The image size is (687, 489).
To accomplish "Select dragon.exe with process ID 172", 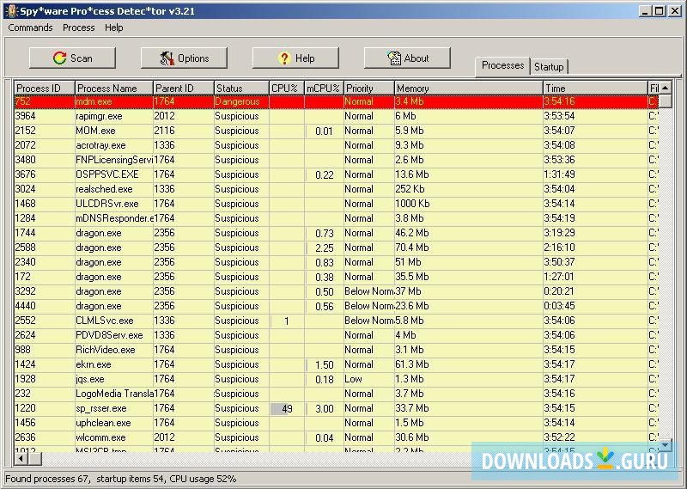I will click(337, 277).
